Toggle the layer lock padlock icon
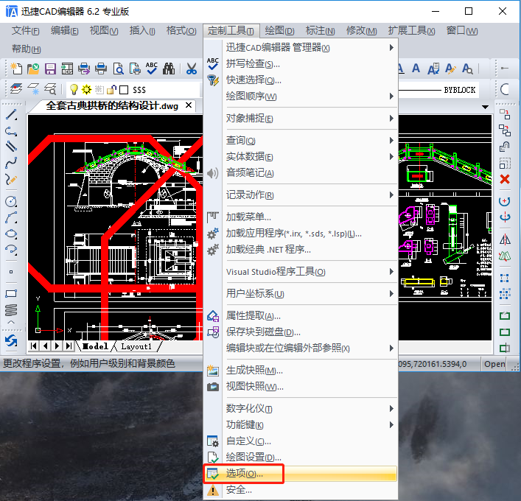The image size is (521, 501). click(111, 90)
